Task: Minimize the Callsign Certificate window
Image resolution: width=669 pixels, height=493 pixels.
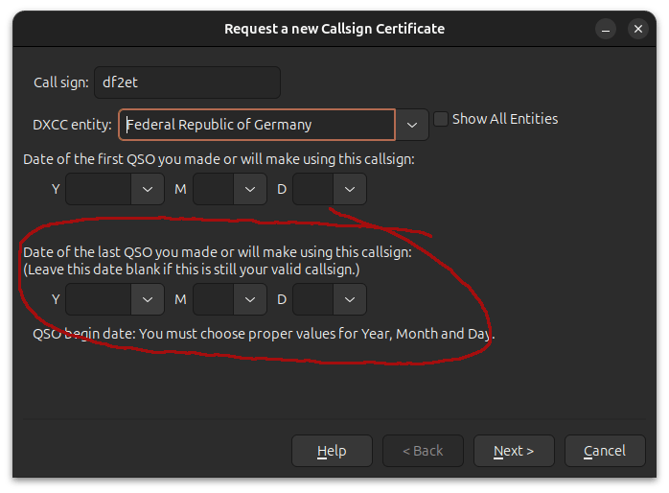Action: coord(606,29)
